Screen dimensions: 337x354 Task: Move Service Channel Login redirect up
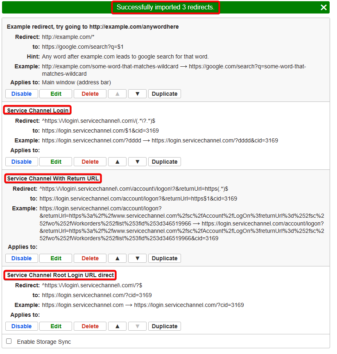click(118, 162)
